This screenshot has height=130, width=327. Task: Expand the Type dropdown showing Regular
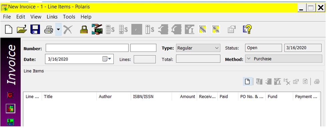coord(198,48)
